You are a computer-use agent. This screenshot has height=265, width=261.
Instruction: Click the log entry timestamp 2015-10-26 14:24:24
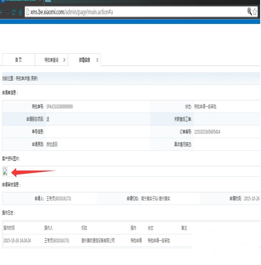pyautogui.click(x=17, y=241)
